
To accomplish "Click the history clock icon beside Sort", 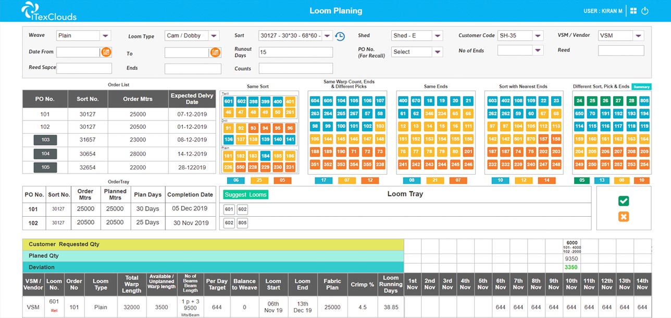I will click(340, 36).
